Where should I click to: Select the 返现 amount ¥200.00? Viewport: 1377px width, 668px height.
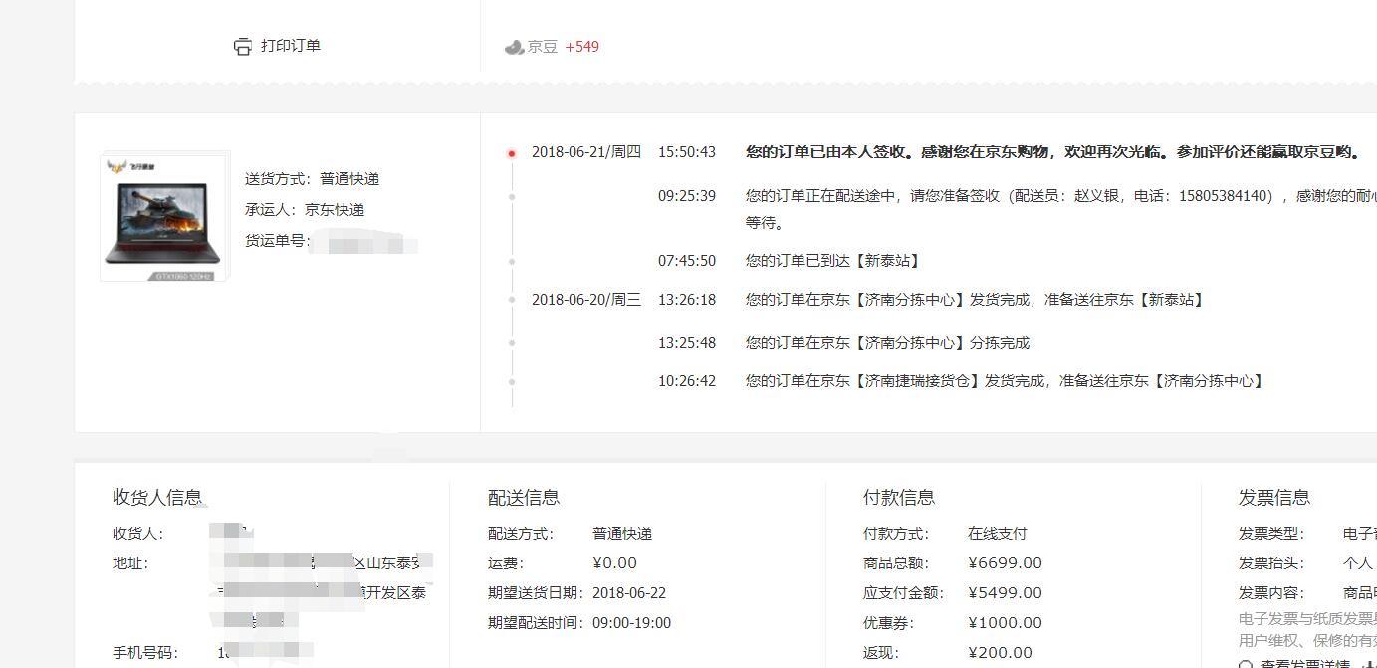pos(1001,653)
